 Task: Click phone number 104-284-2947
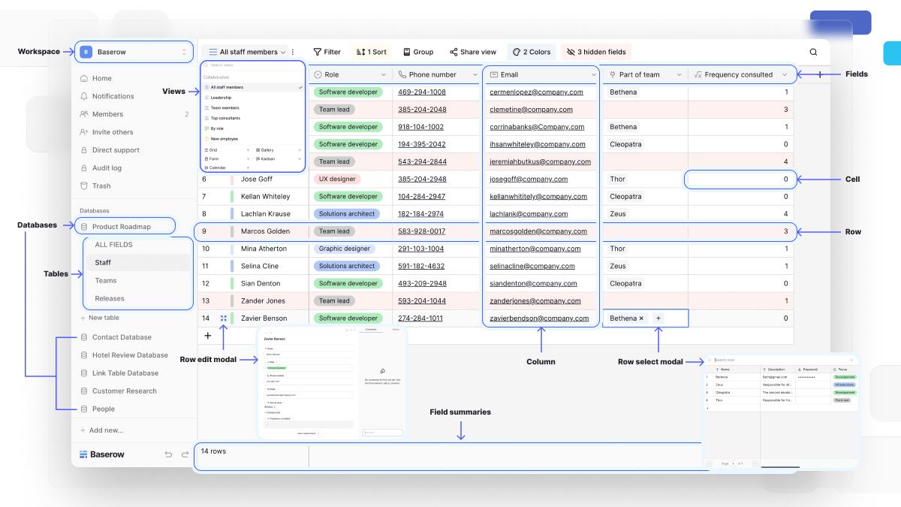(421, 197)
